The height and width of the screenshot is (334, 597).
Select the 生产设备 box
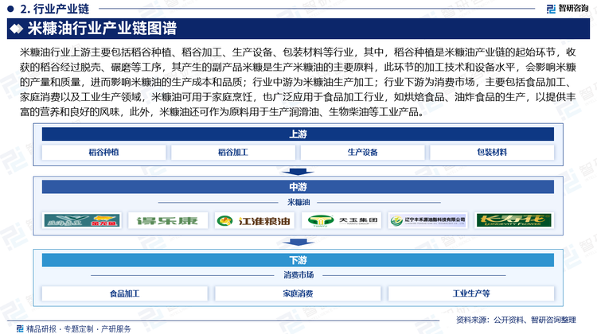[x=362, y=152]
